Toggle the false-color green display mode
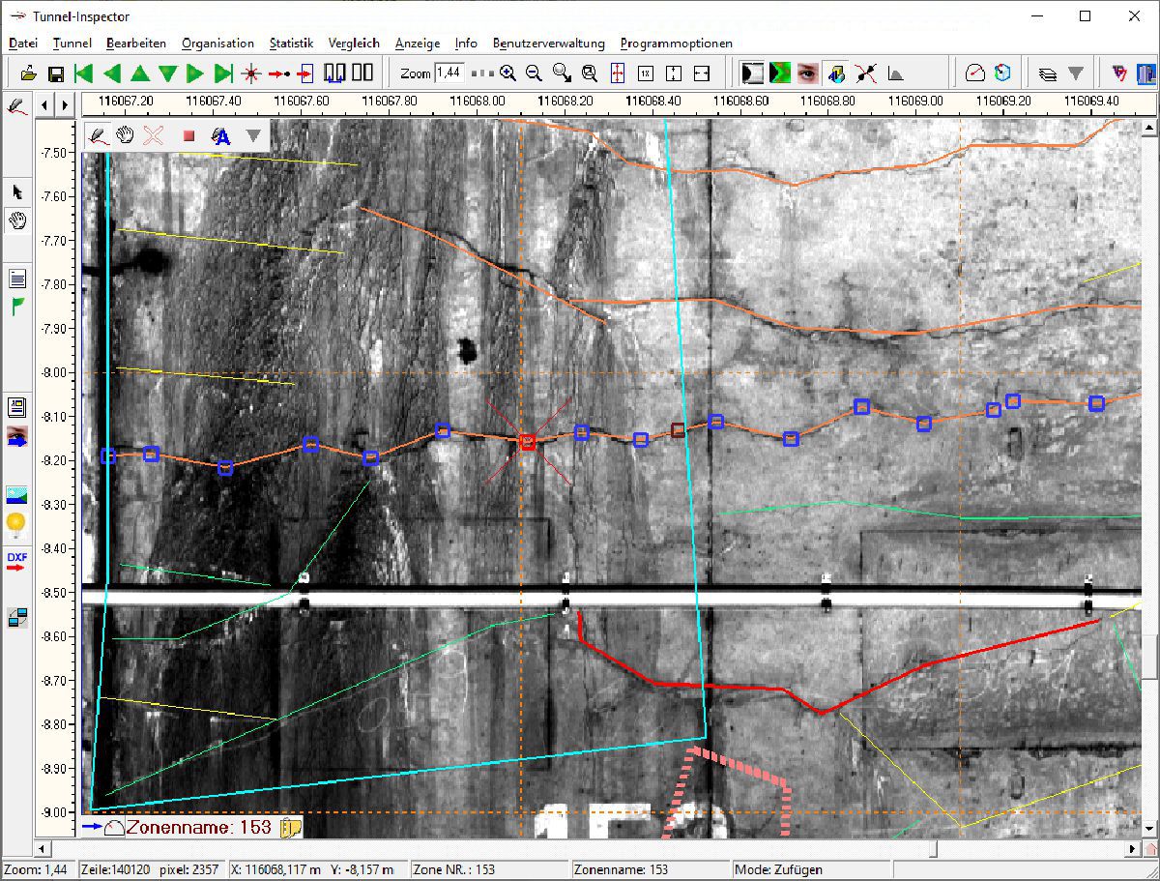Screen dimensions: 1160x881 tap(779, 73)
